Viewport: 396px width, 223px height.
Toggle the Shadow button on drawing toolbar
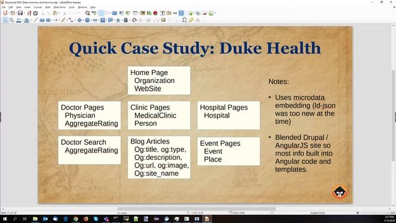coord(163,20)
